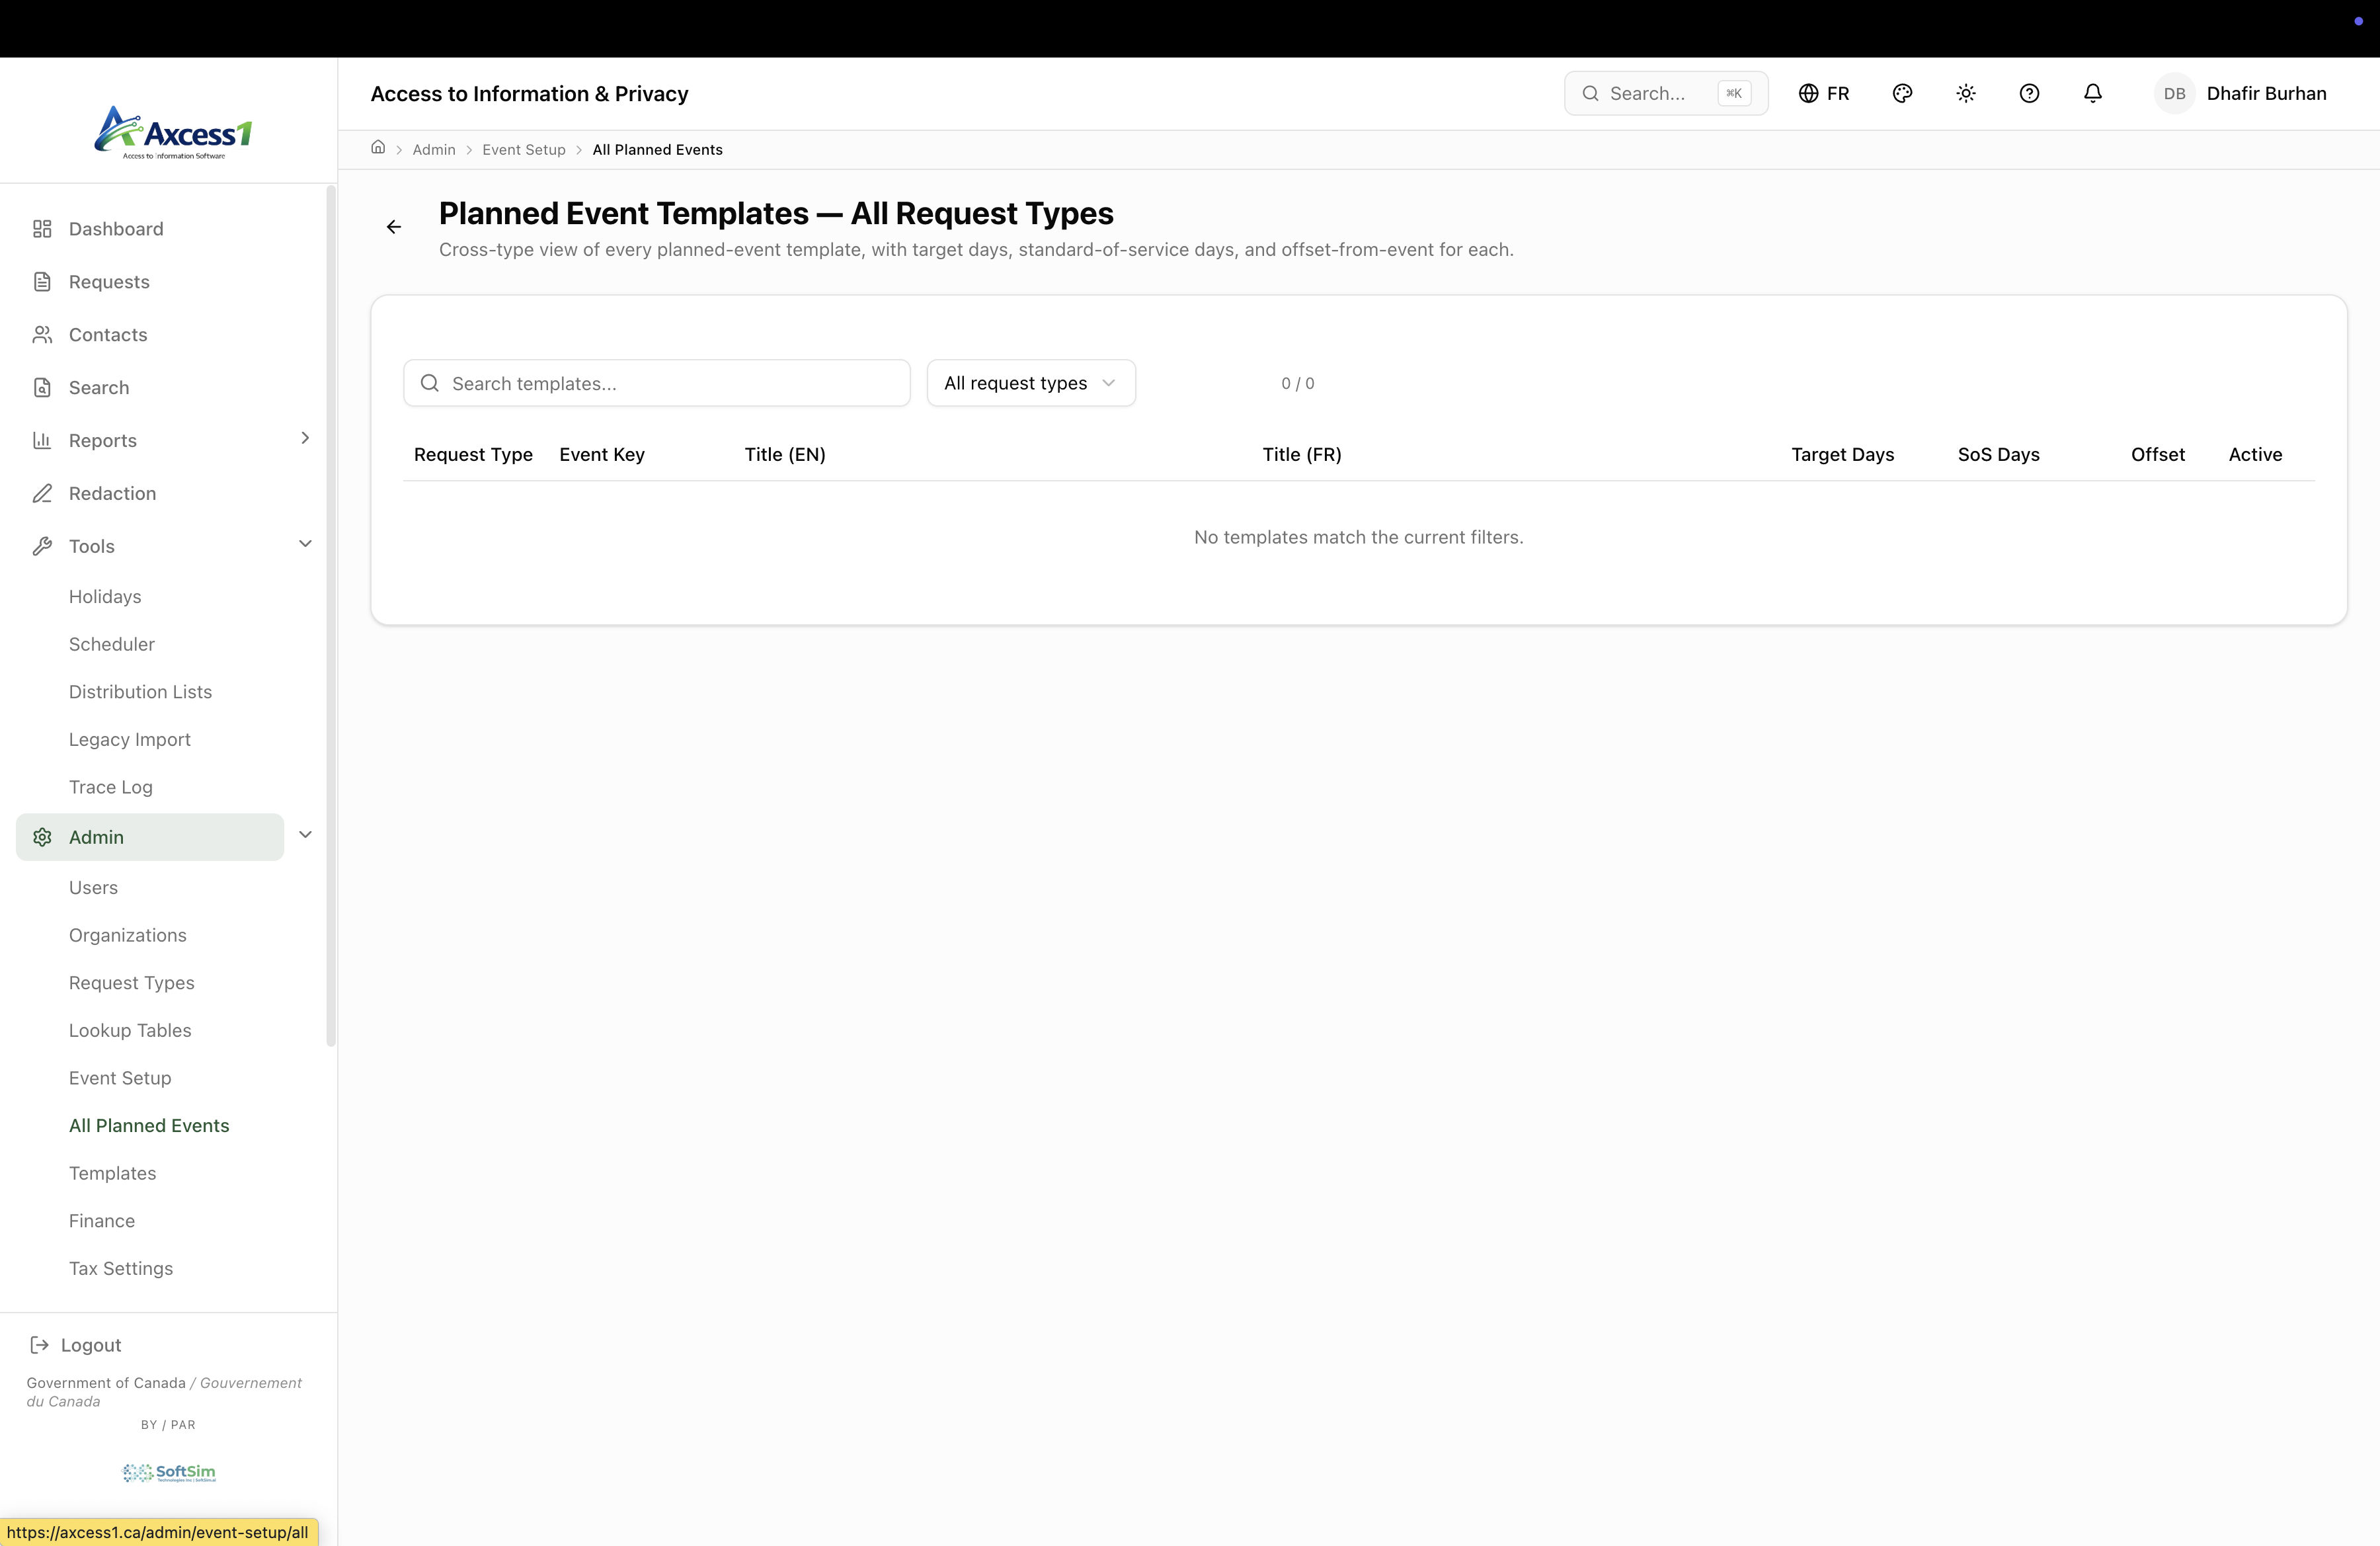
Task: Collapse the Tools section chevron
Action: click(305, 544)
